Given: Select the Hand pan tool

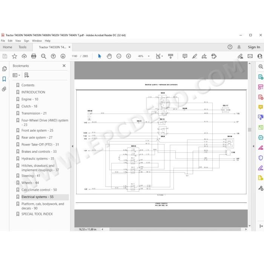Looking at the screenshot, I should coord(109,56).
